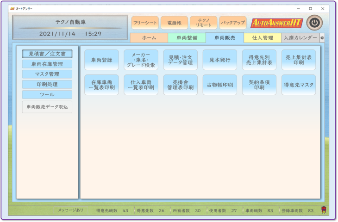Click the オートアンサー title bar app icon
The width and height of the screenshot is (338, 222).
pos(13,9)
